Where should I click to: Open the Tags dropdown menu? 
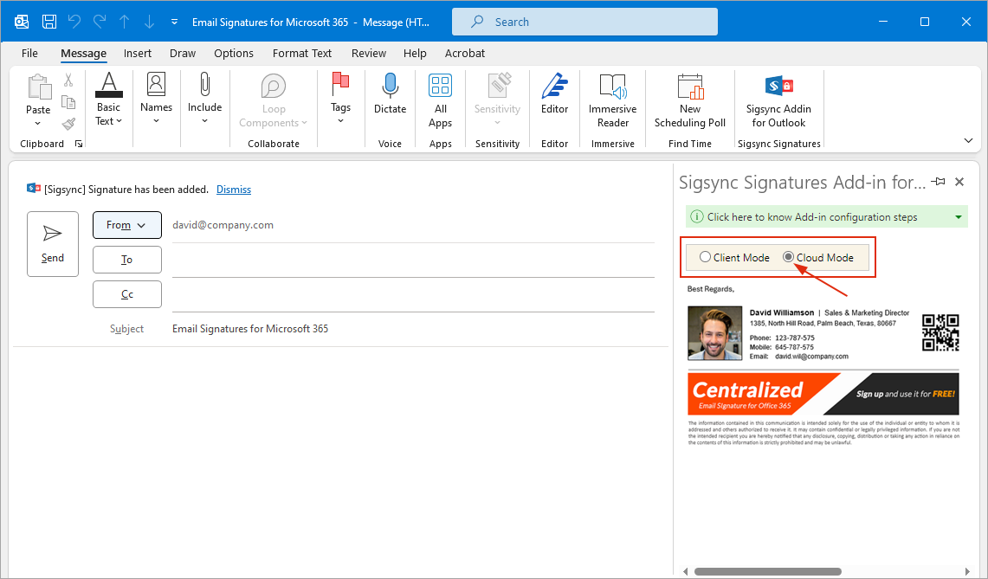tap(340, 100)
